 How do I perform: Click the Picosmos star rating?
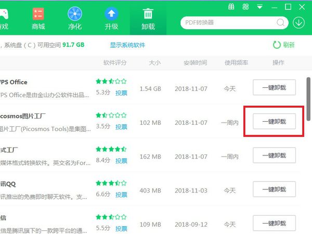click(111, 115)
